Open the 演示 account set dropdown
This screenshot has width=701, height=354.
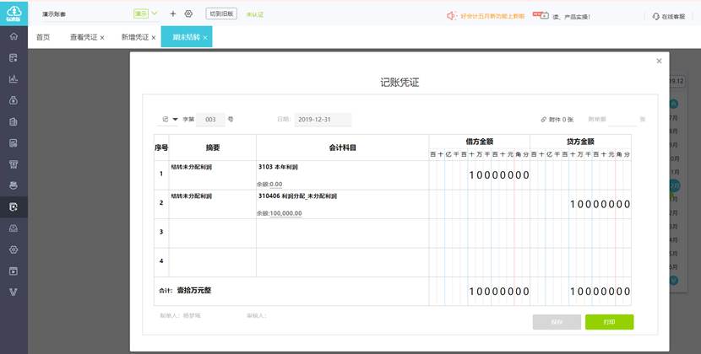(145, 13)
